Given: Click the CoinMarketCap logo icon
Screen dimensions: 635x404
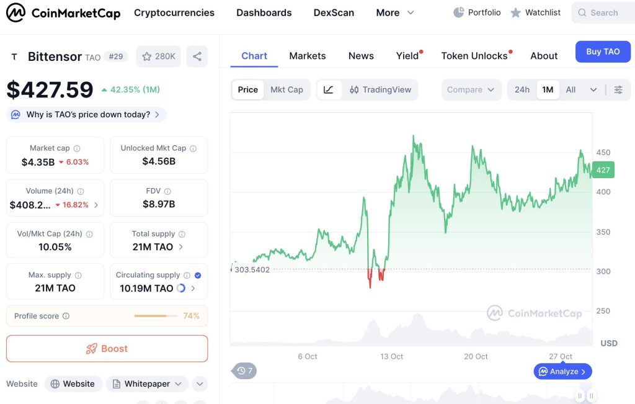Looking at the screenshot, I should click(x=16, y=12).
